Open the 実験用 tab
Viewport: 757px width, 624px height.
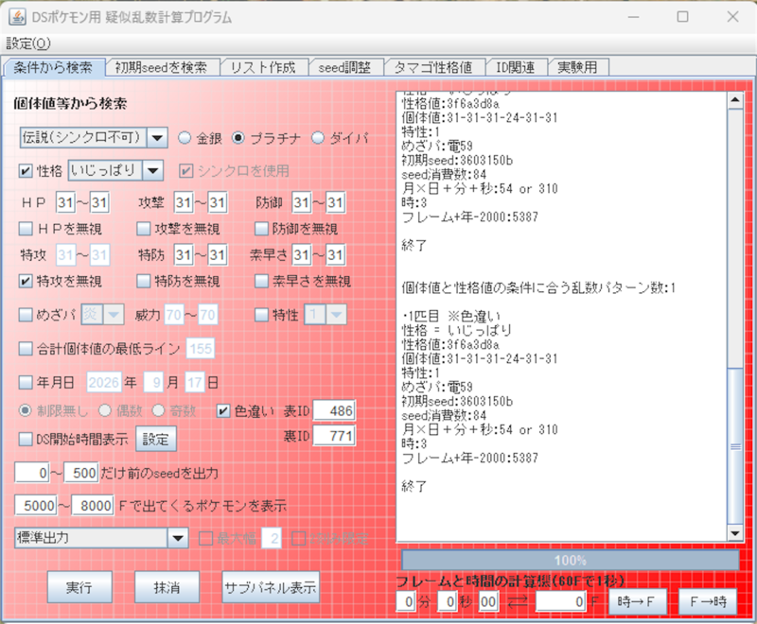tap(577, 67)
